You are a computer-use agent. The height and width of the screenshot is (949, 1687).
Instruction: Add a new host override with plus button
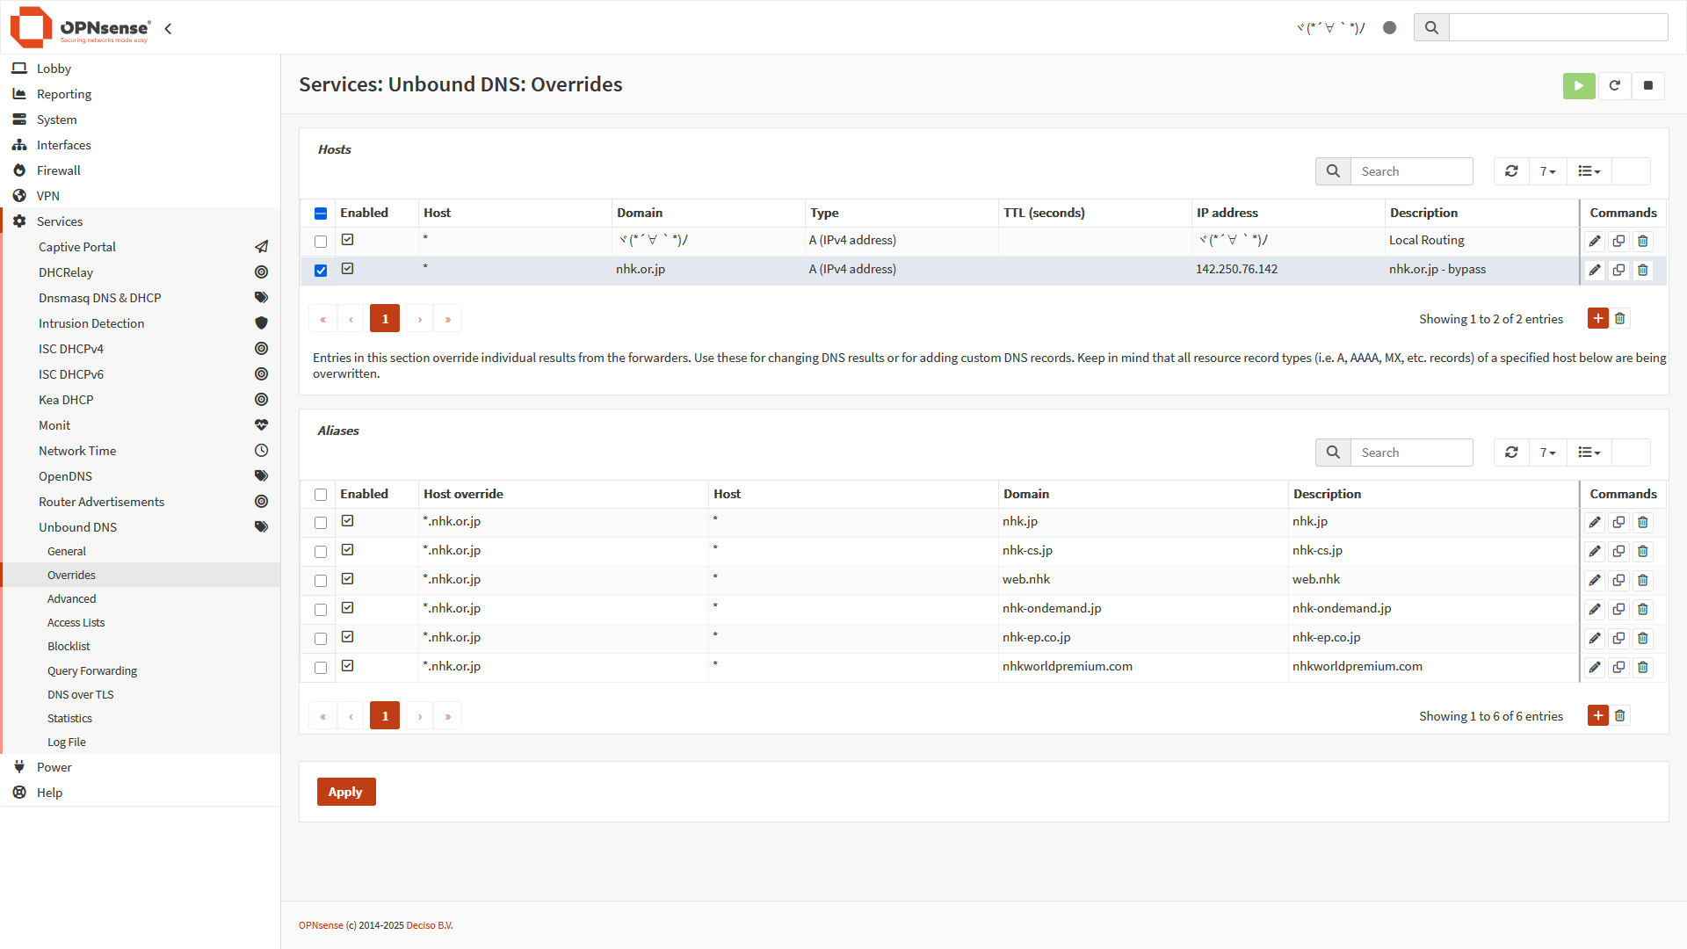point(1597,318)
